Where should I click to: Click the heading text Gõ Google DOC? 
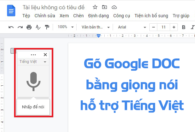tap(132, 64)
